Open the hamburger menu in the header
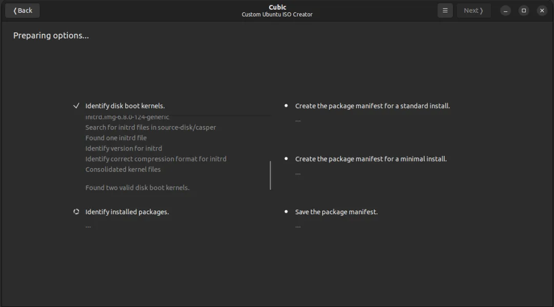Image resolution: width=554 pixels, height=307 pixels. coord(445,11)
